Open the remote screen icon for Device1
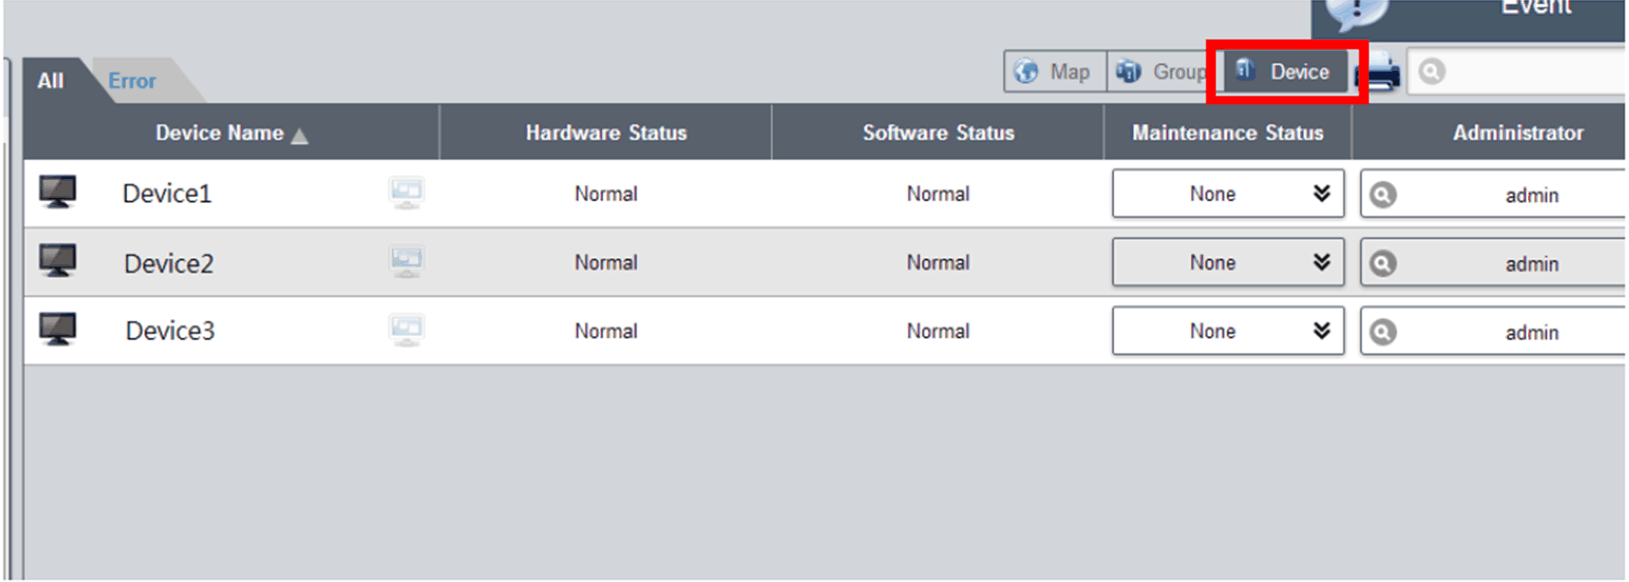This screenshot has width=1629, height=582. 406,193
